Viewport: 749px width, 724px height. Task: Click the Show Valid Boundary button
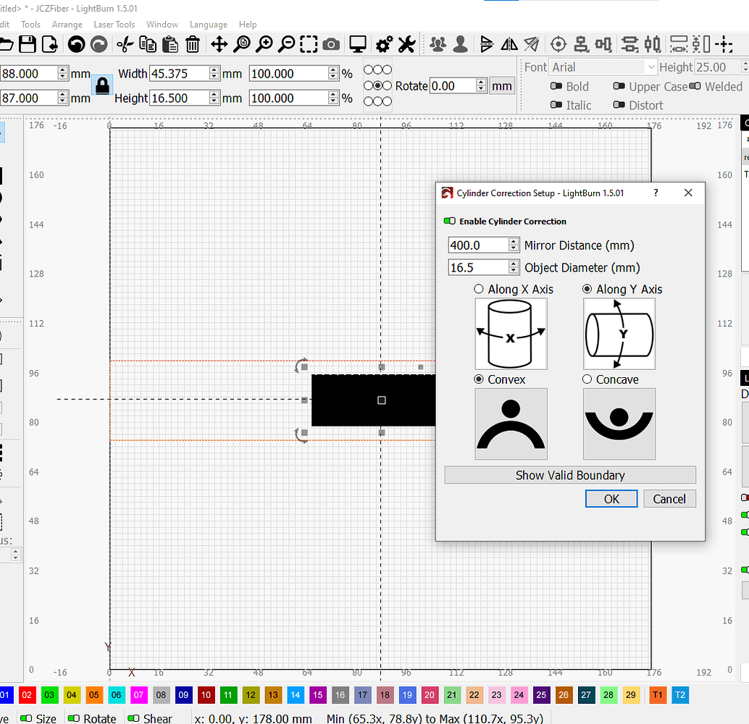tap(570, 475)
